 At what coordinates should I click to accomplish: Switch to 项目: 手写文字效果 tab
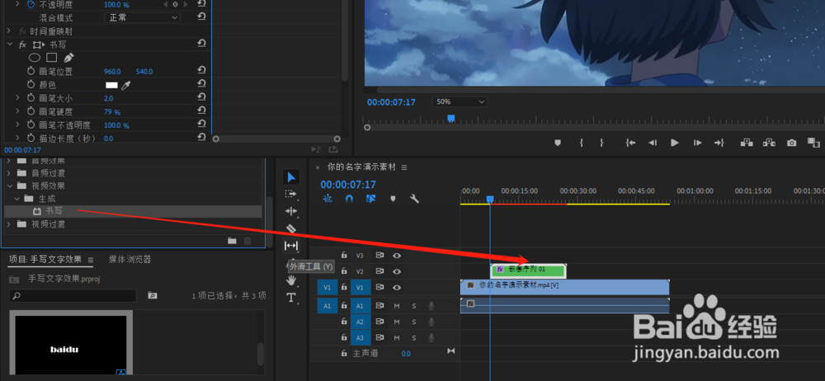45,260
